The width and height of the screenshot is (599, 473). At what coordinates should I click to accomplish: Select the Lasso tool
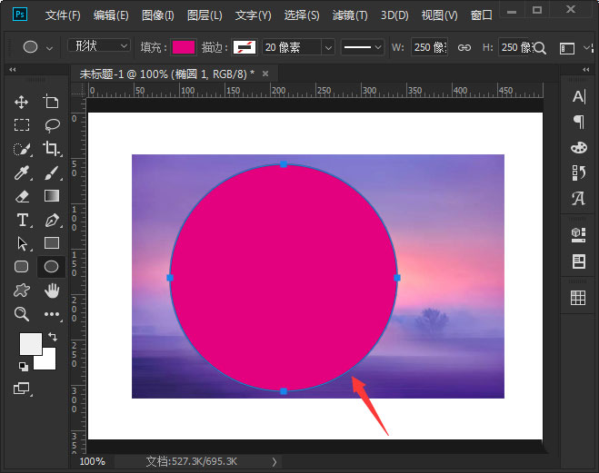click(52, 125)
